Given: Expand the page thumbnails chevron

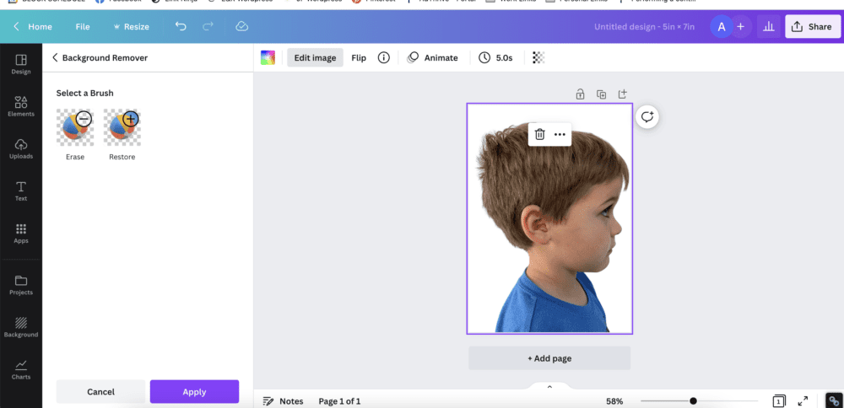Looking at the screenshot, I should [x=549, y=387].
